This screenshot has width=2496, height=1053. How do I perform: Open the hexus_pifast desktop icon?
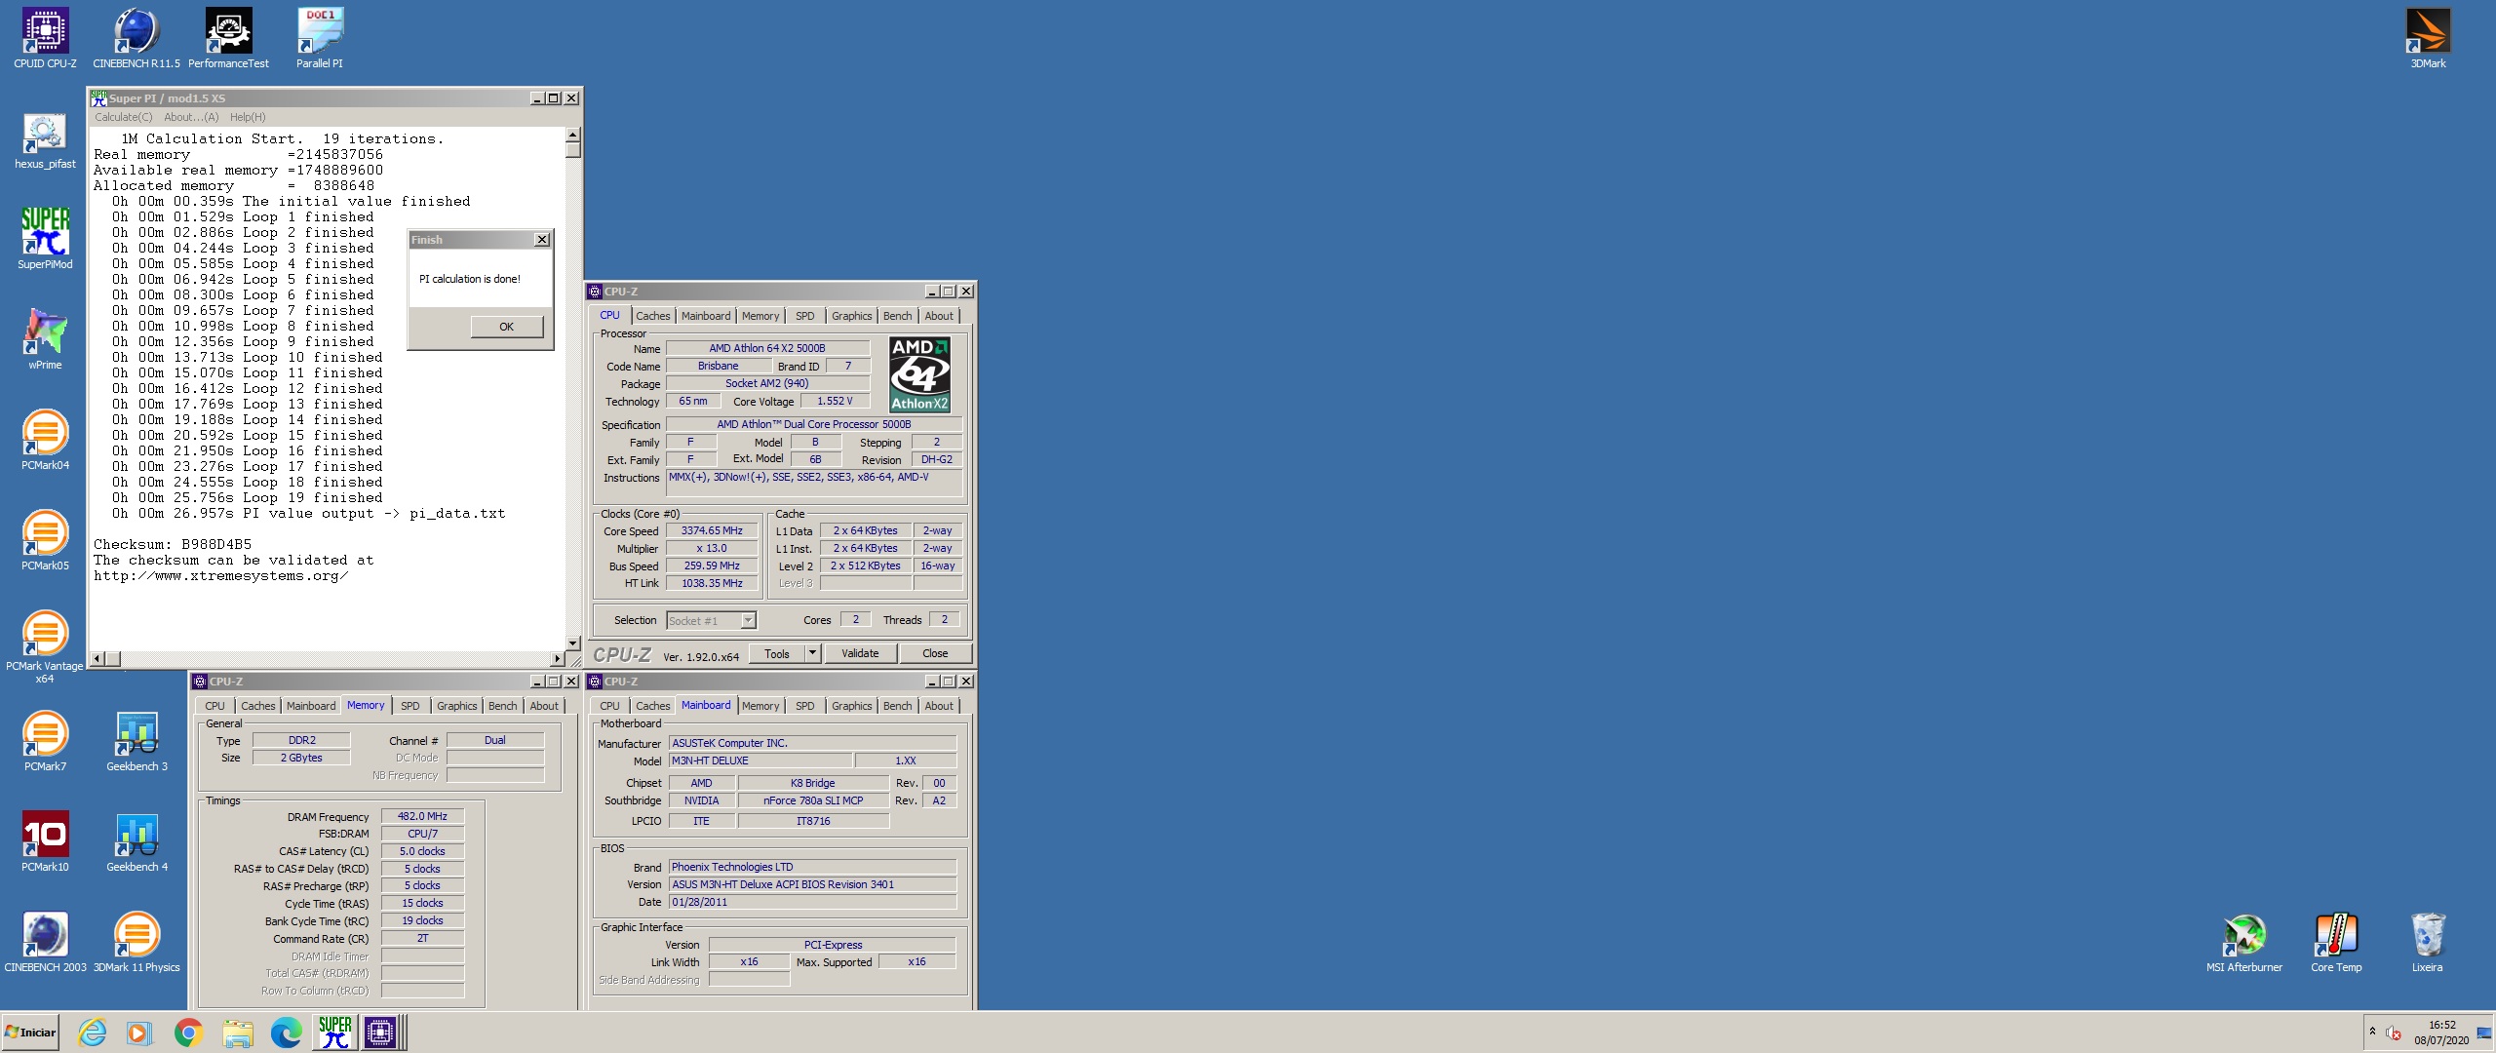point(45,139)
